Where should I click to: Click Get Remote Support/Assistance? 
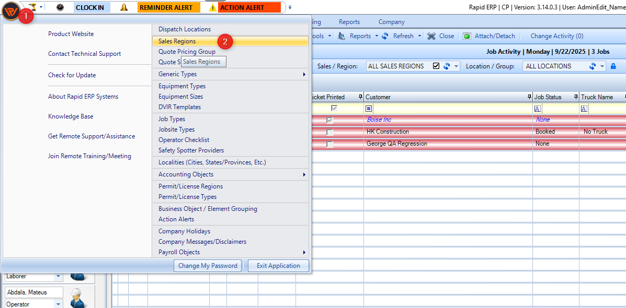pos(92,136)
